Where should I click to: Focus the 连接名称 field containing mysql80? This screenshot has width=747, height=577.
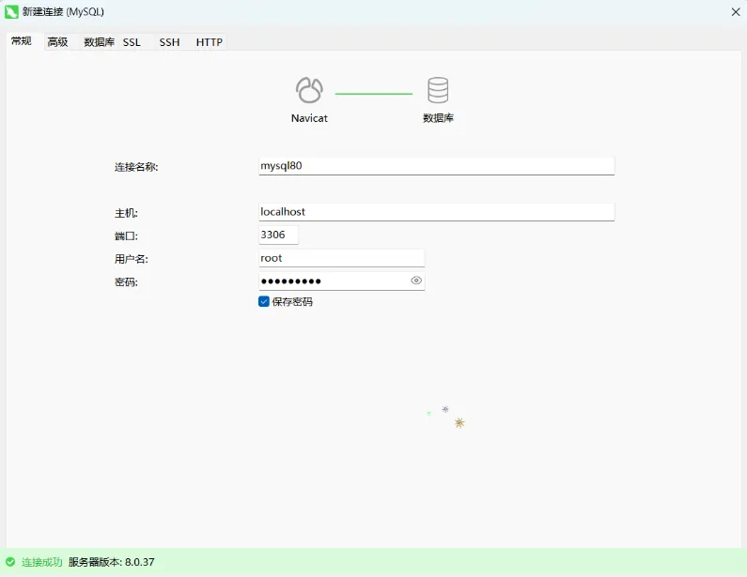coord(436,166)
